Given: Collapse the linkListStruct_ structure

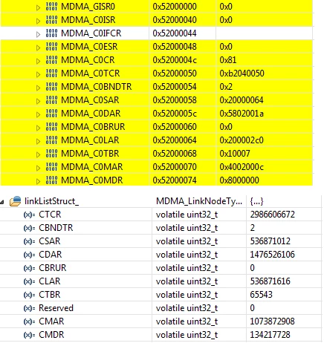Looking at the screenshot, I should (2, 202).
